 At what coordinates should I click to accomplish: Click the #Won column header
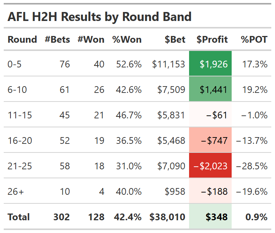coord(91,39)
